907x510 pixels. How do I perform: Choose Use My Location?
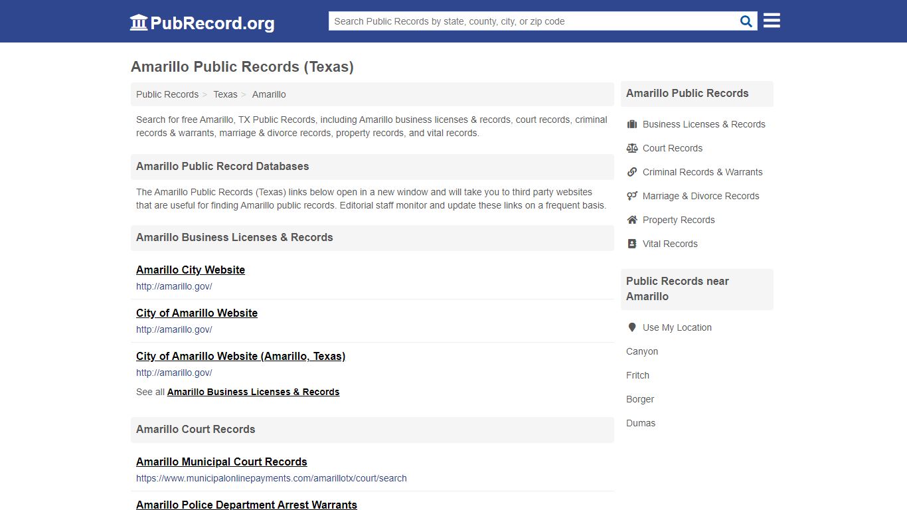click(677, 327)
